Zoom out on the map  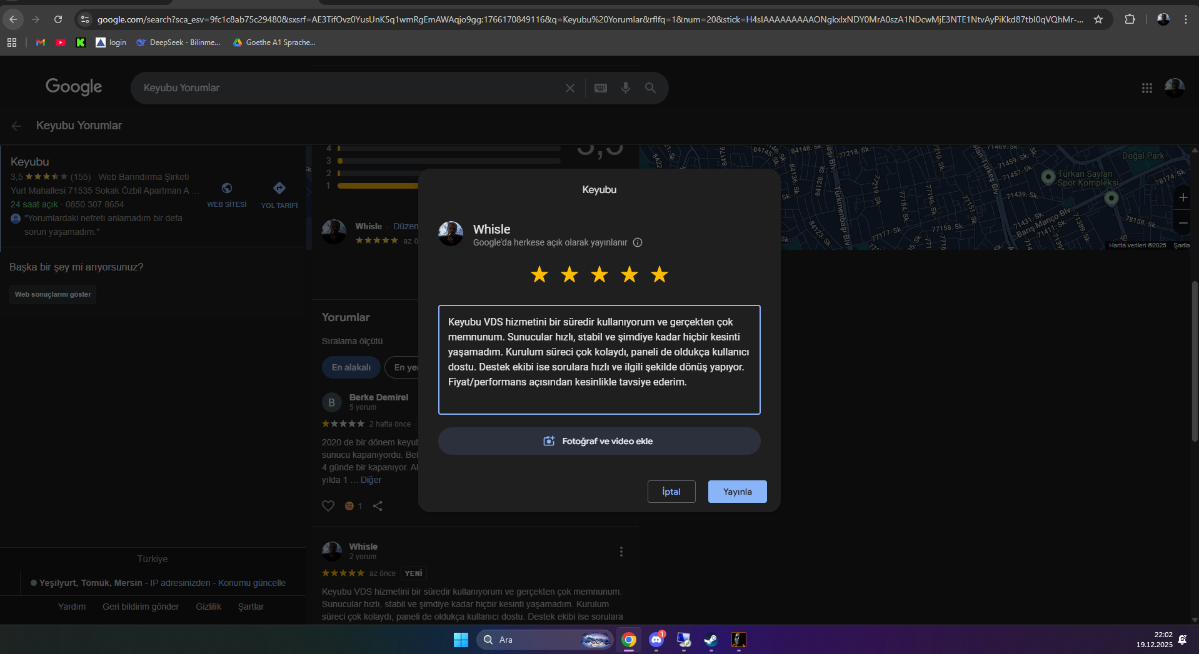[x=1183, y=223]
